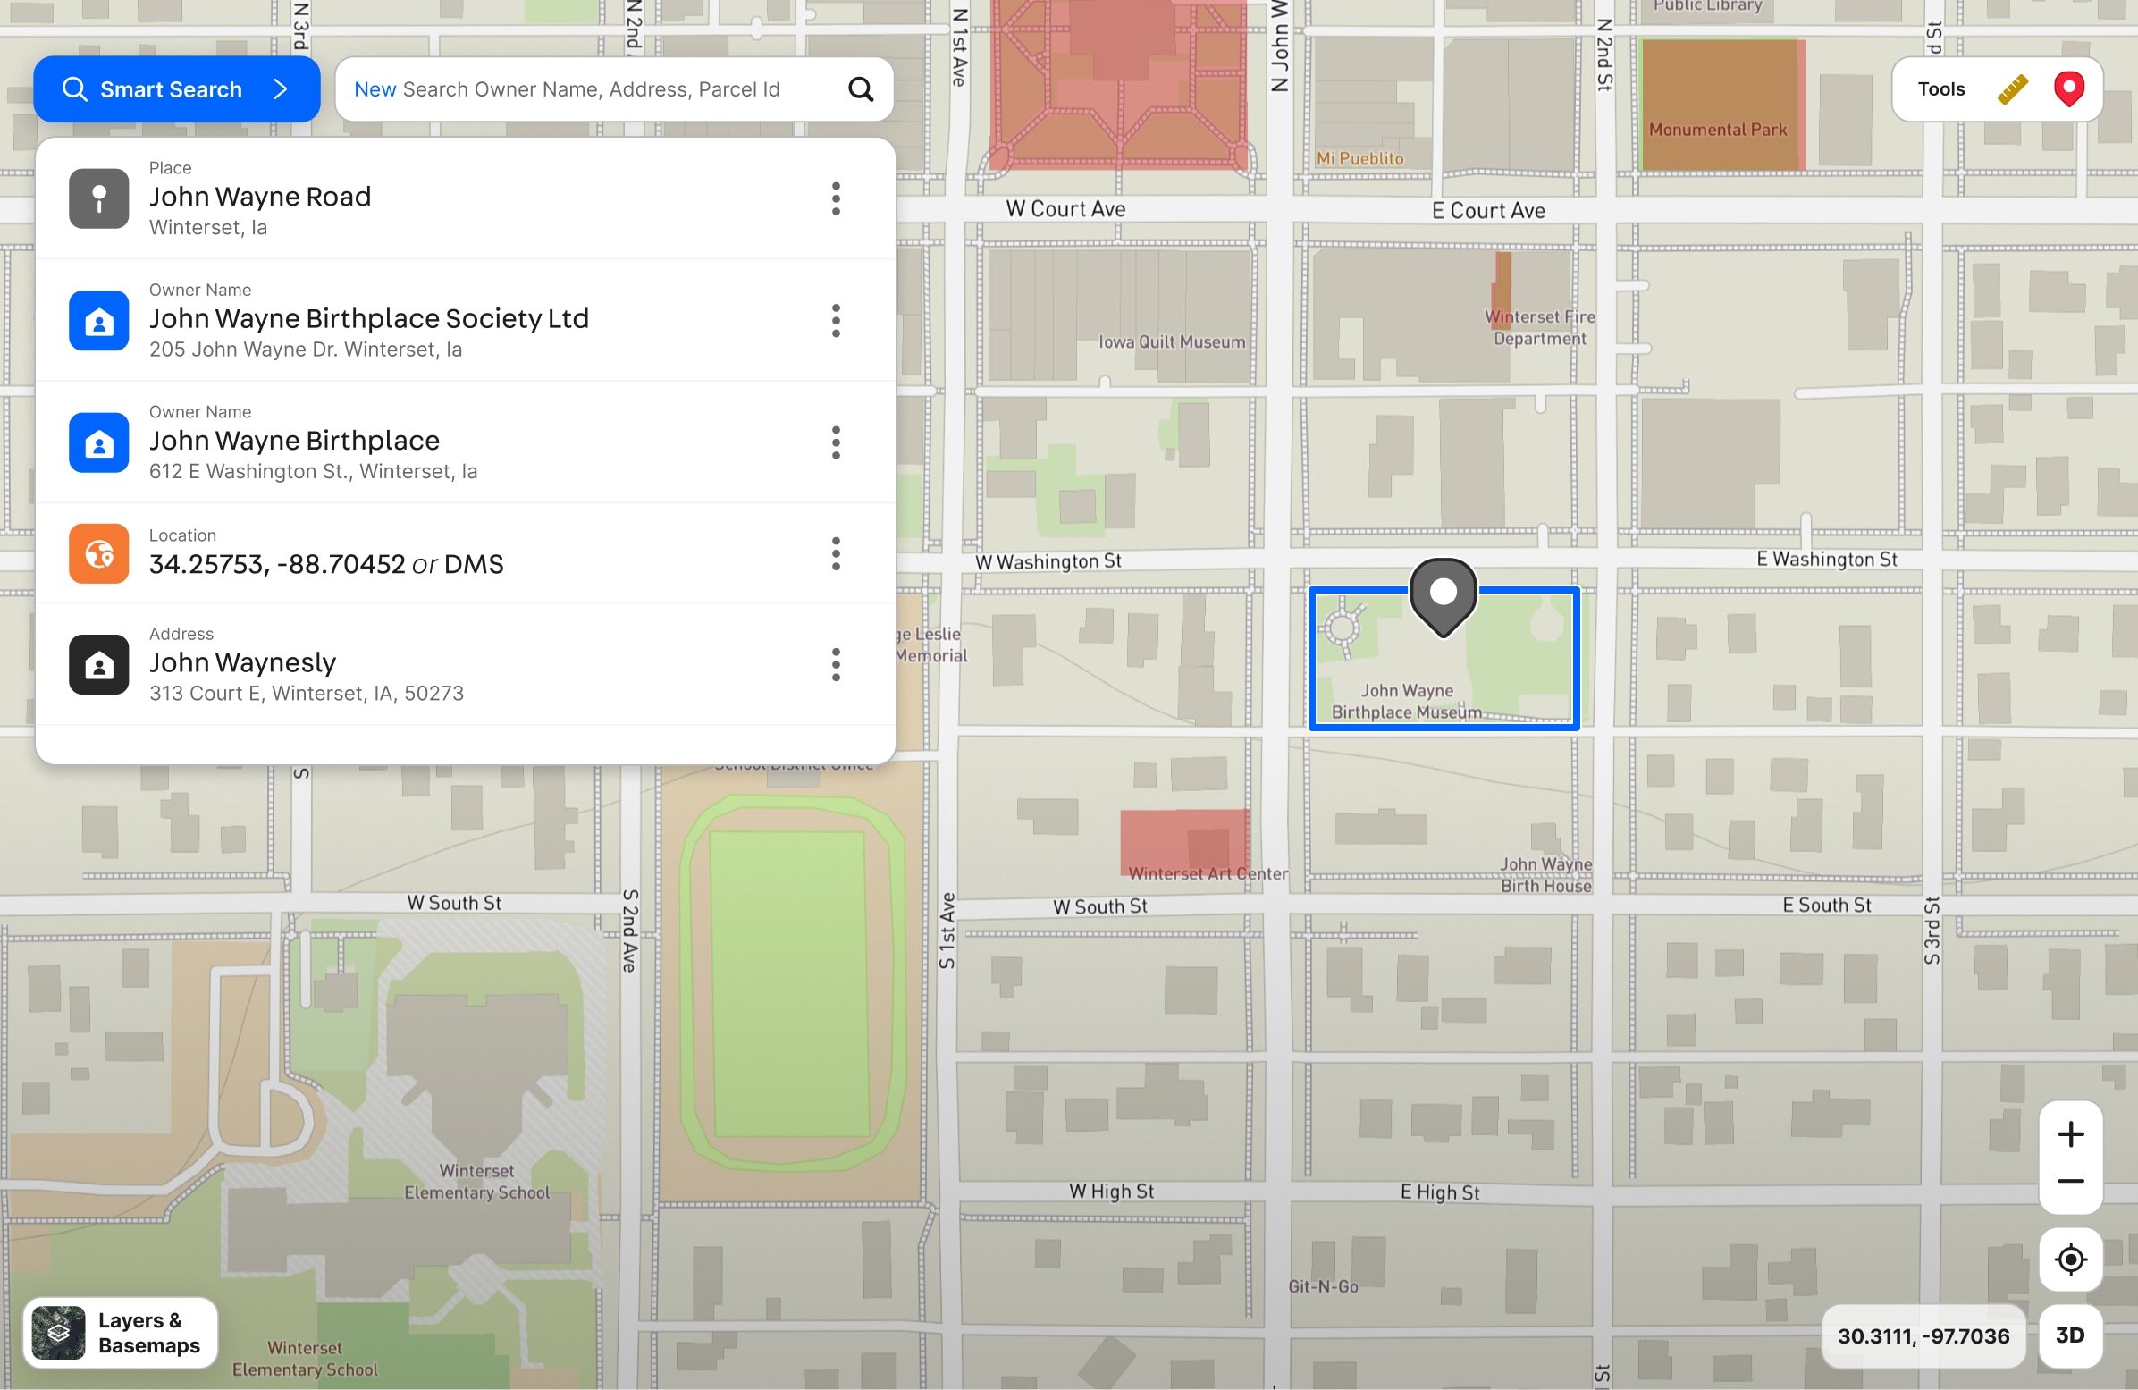The image size is (2138, 1390).
Task: Click the zoom in plus icon
Action: pos(2070,1133)
